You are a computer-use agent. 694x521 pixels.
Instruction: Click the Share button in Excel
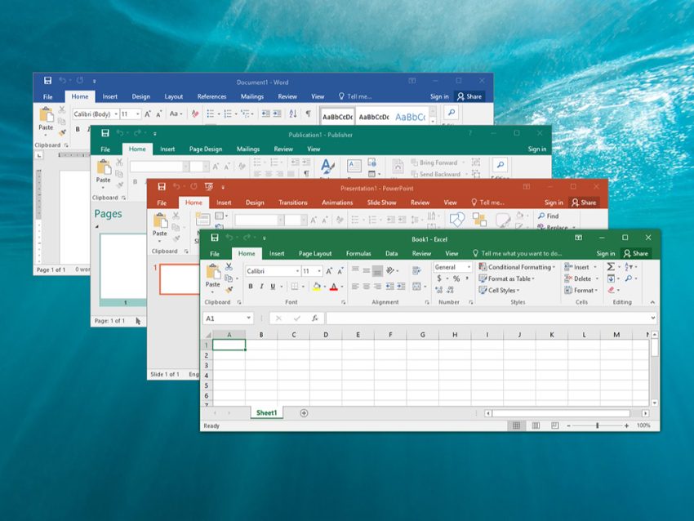pos(635,254)
